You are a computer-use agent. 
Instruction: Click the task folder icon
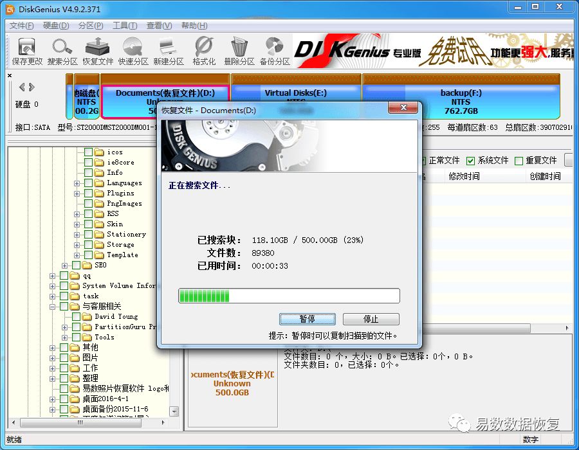click(75, 296)
